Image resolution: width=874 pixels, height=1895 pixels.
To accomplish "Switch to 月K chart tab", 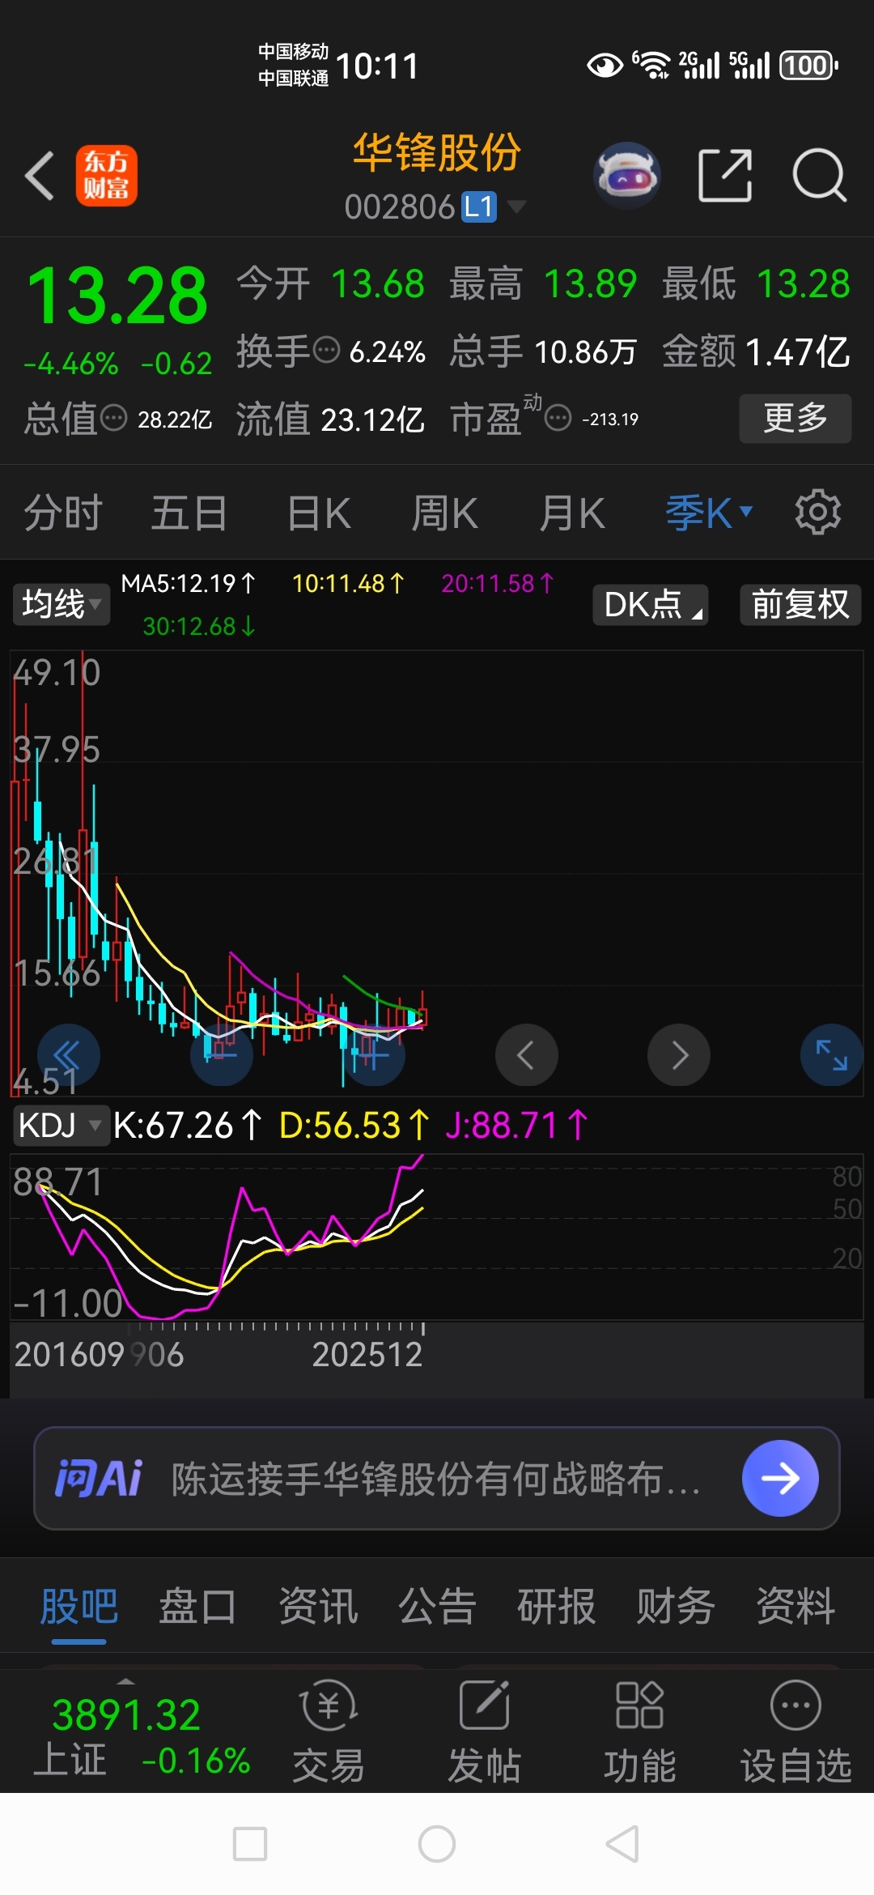I will 572,513.
